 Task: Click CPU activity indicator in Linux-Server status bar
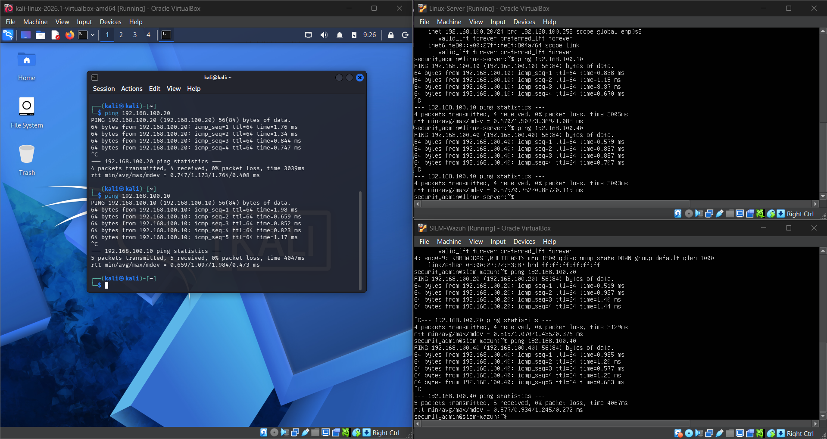click(x=760, y=214)
